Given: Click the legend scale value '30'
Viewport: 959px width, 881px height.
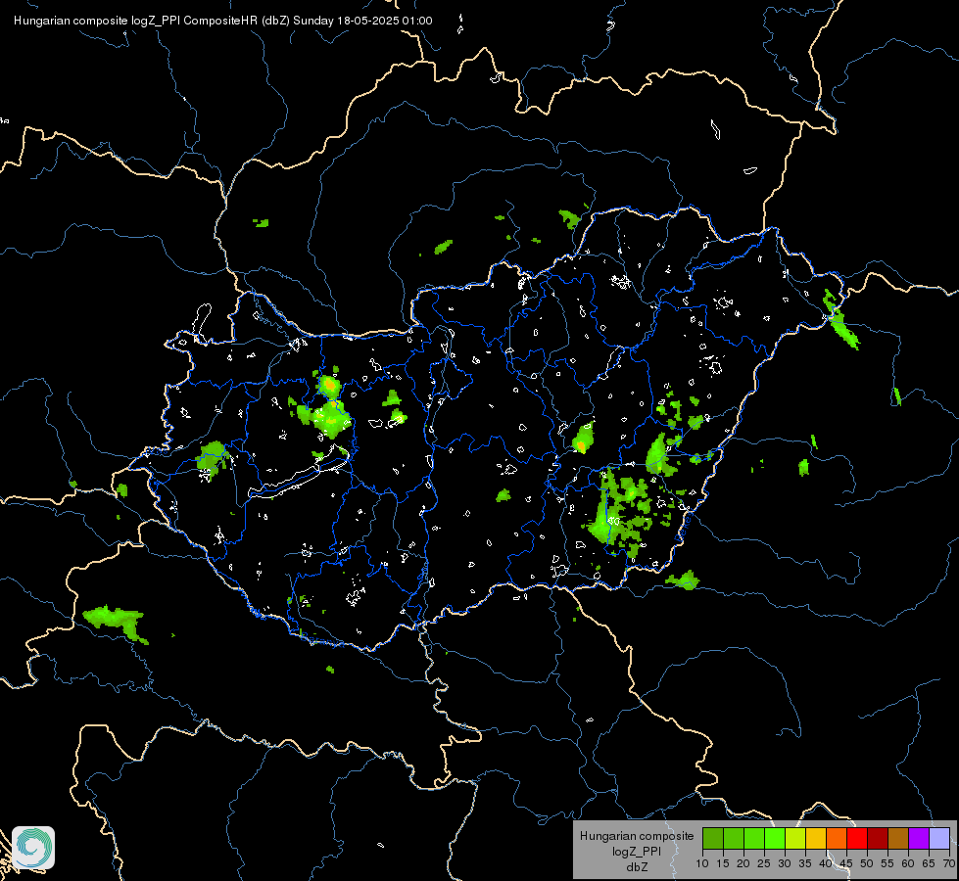Looking at the screenshot, I should [785, 864].
